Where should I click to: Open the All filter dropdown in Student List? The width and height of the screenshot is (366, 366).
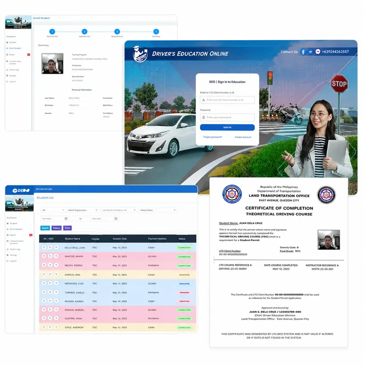(x=53, y=210)
